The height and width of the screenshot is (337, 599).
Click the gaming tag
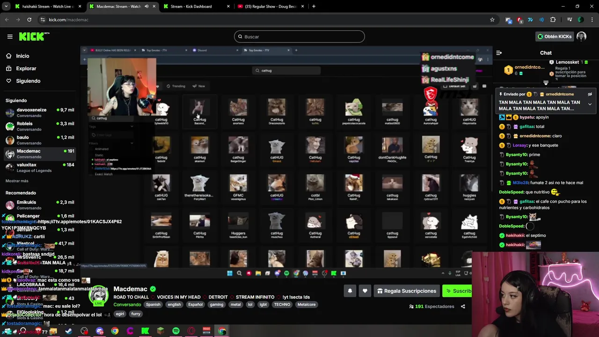[x=217, y=305]
